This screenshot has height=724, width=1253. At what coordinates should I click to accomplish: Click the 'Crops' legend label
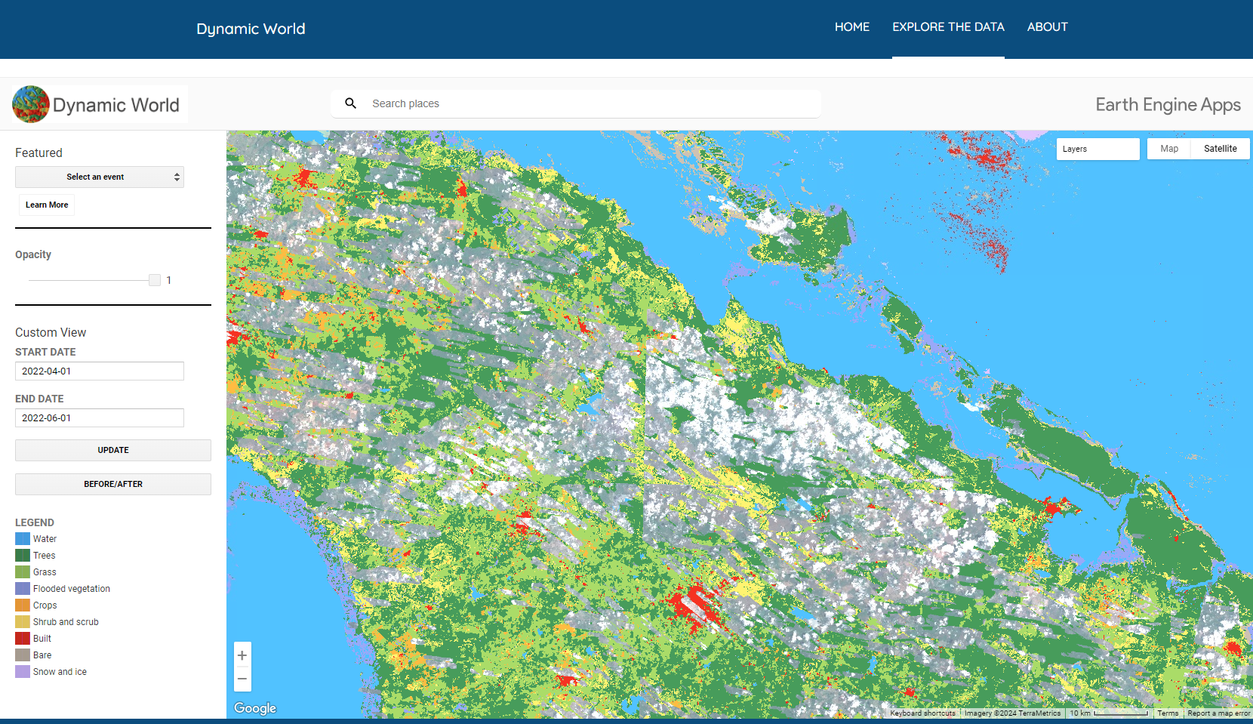click(x=45, y=605)
